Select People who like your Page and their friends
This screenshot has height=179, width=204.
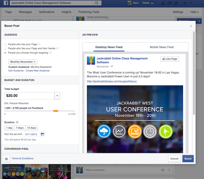point(6,49)
